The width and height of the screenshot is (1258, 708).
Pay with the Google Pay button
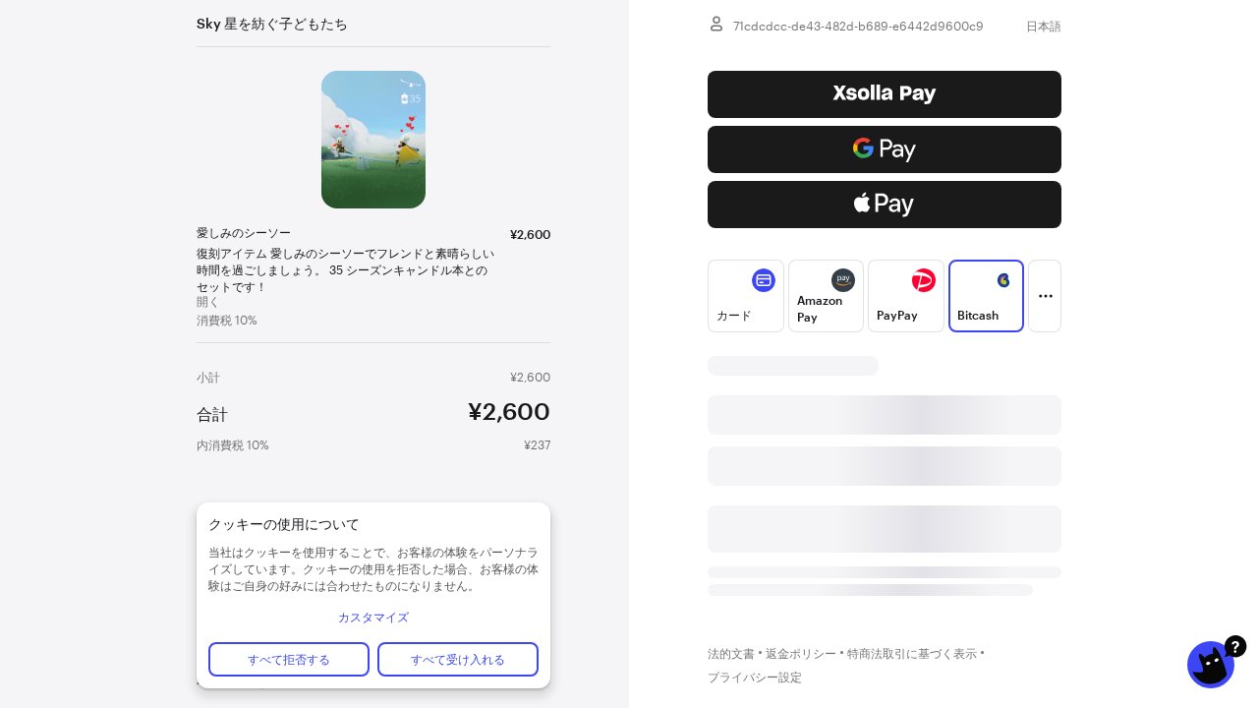point(885,149)
